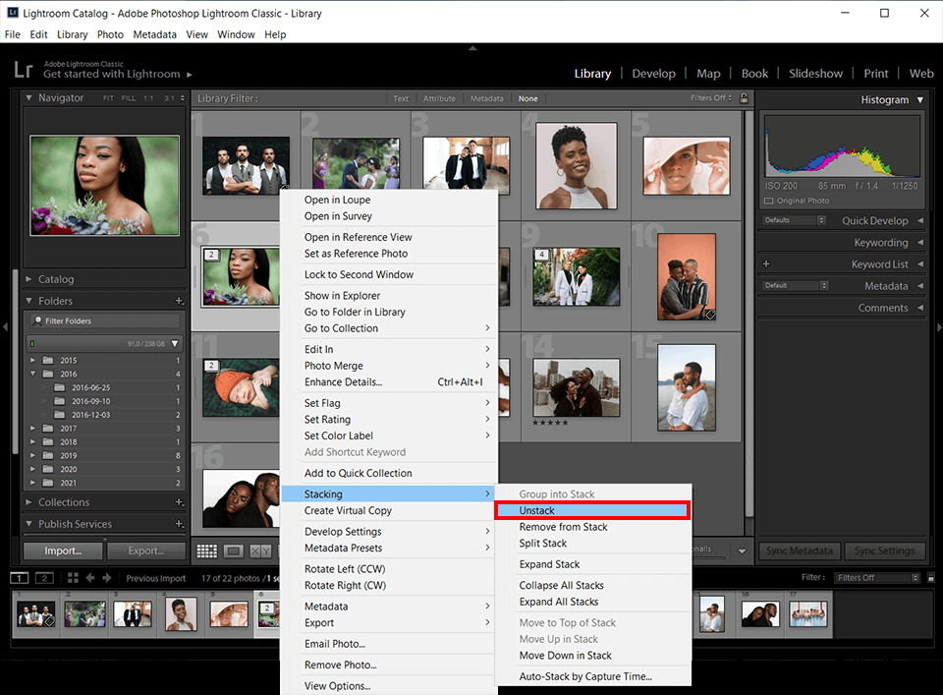943x695 pixels.
Task: Set Navigator zoom to FIT
Action: [x=108, y=98]
